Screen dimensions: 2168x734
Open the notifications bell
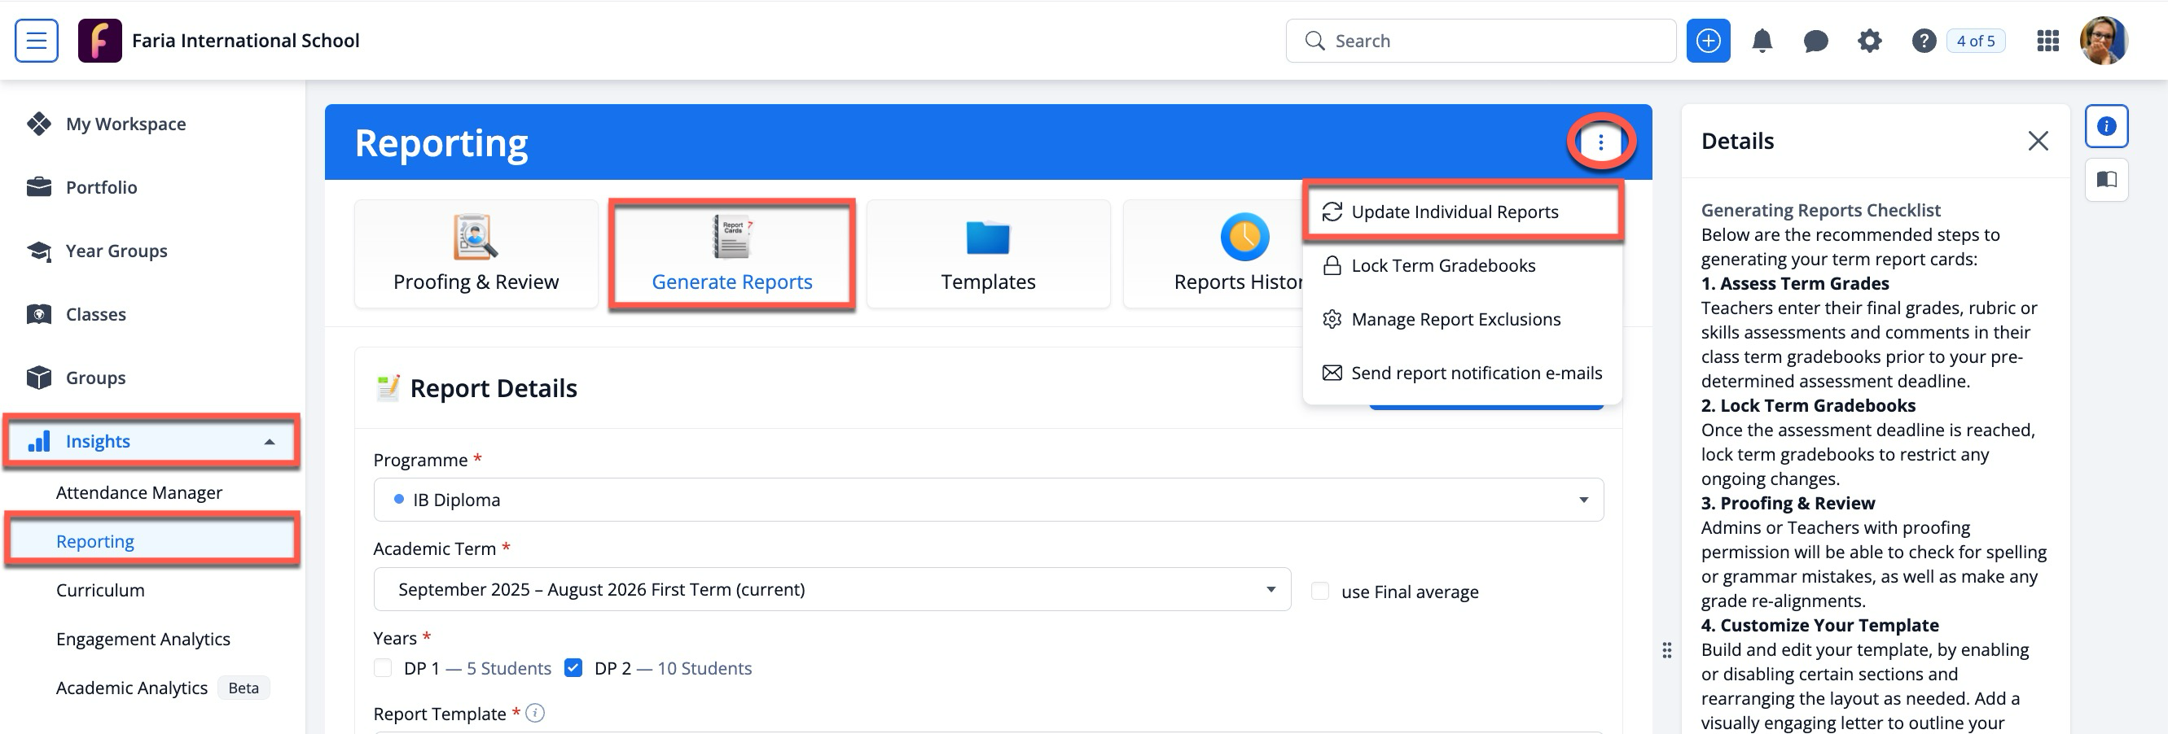coord(1762,41)
